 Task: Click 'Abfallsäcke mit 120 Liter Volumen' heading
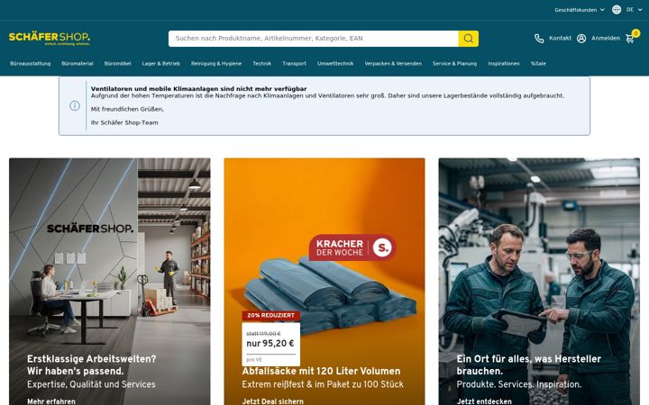321,371
